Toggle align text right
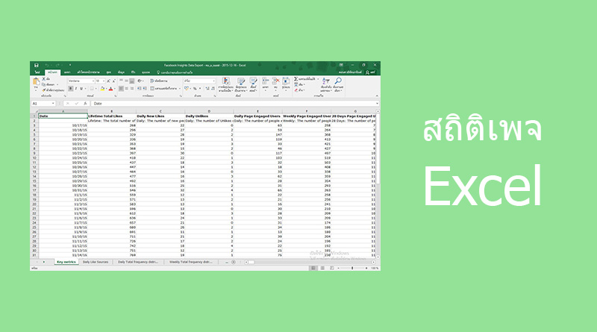 tap(132, 89)
